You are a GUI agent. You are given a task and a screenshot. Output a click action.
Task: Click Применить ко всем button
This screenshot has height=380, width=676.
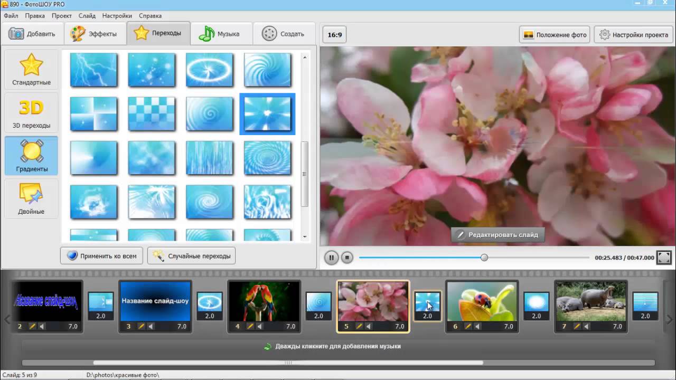(102, 256)
